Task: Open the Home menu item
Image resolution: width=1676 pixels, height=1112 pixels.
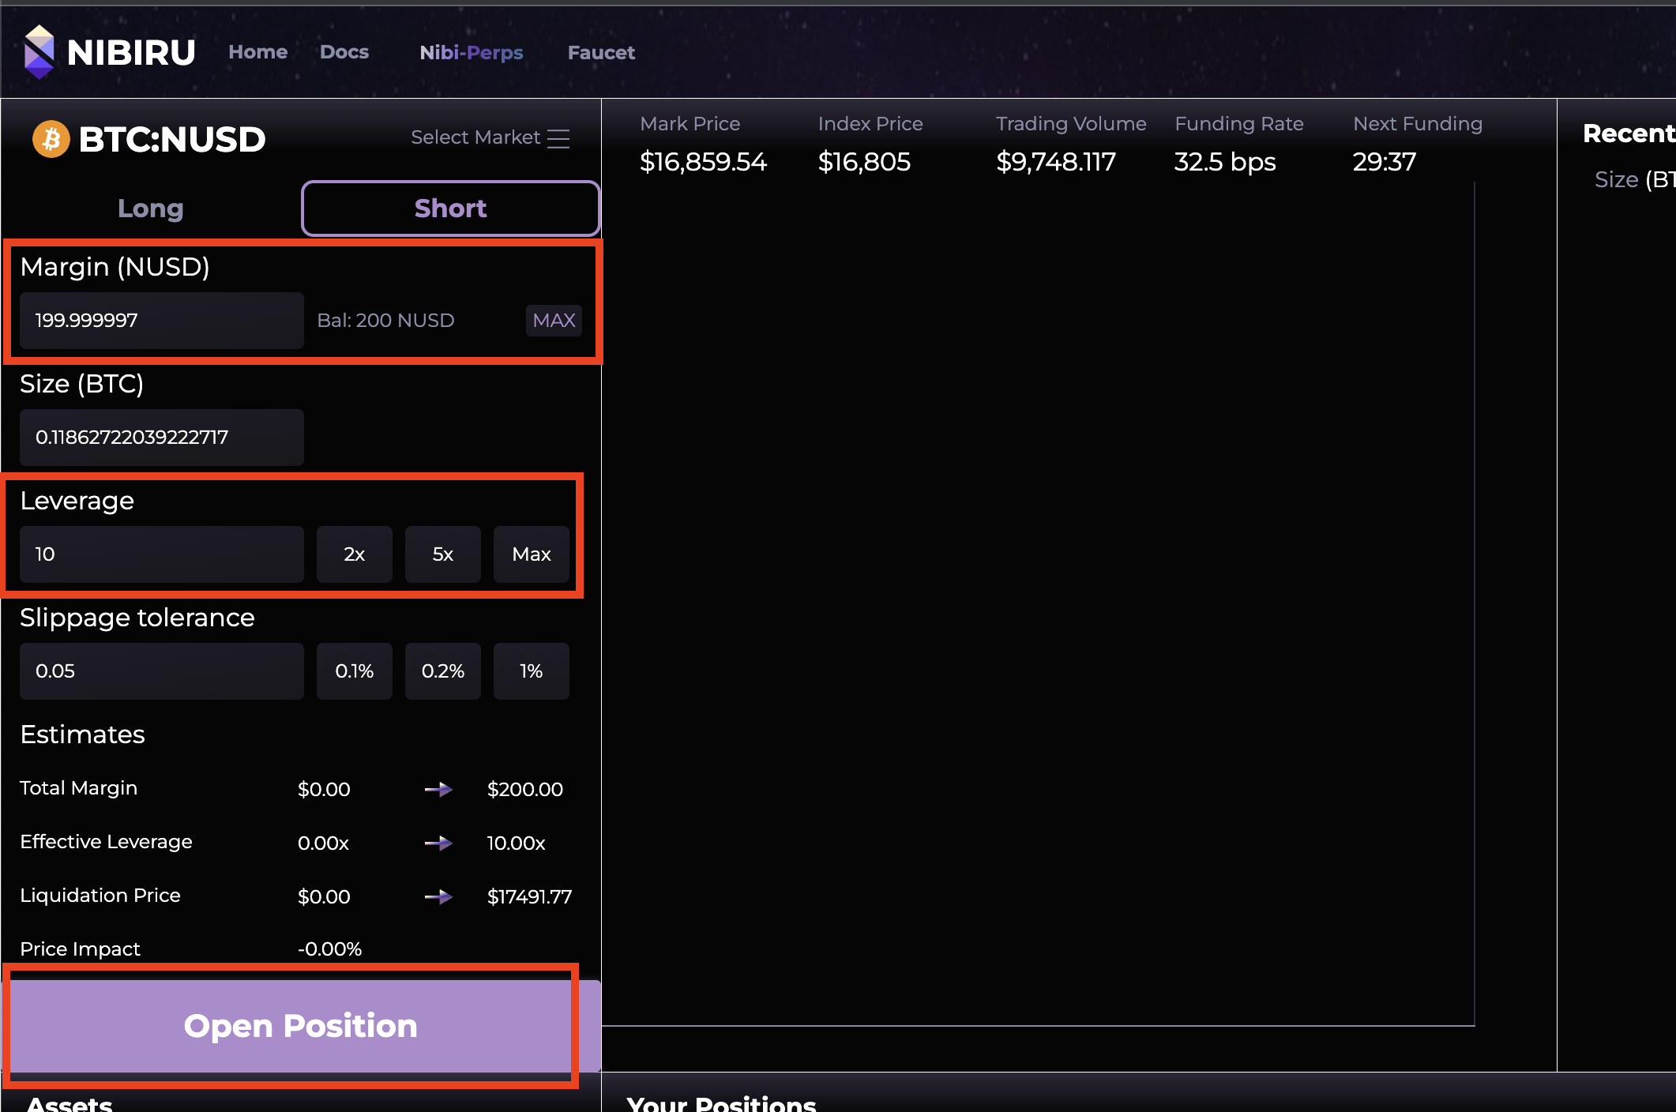Action: [257, 52]
